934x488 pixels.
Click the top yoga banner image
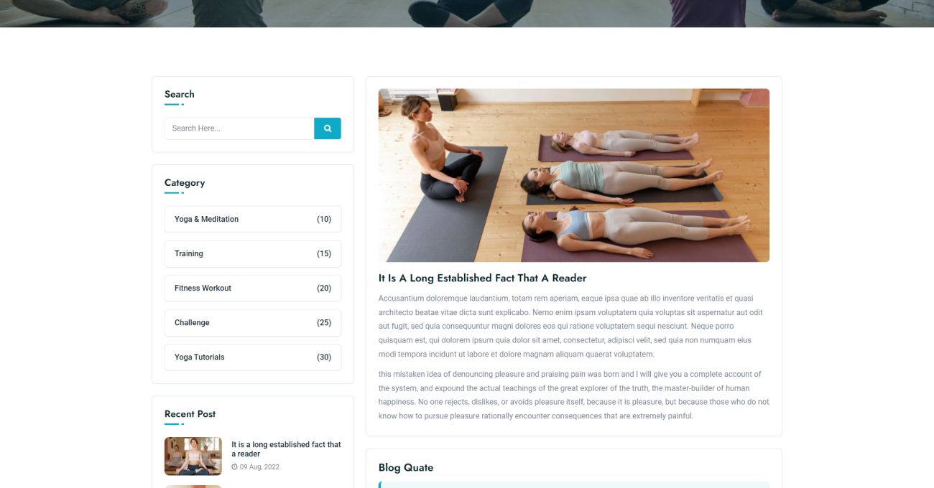(467, 14)
